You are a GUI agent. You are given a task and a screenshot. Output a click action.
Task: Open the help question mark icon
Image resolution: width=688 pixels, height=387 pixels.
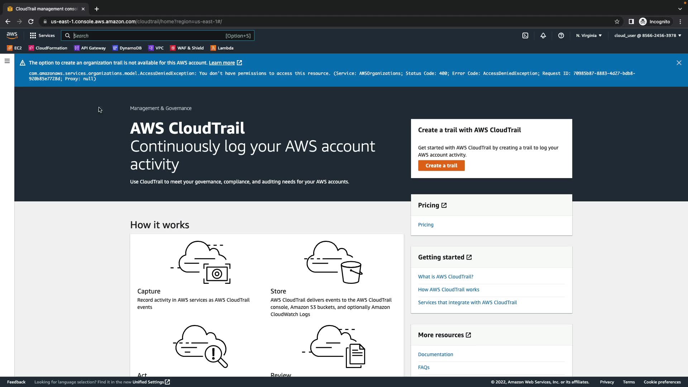click(561, 35)
